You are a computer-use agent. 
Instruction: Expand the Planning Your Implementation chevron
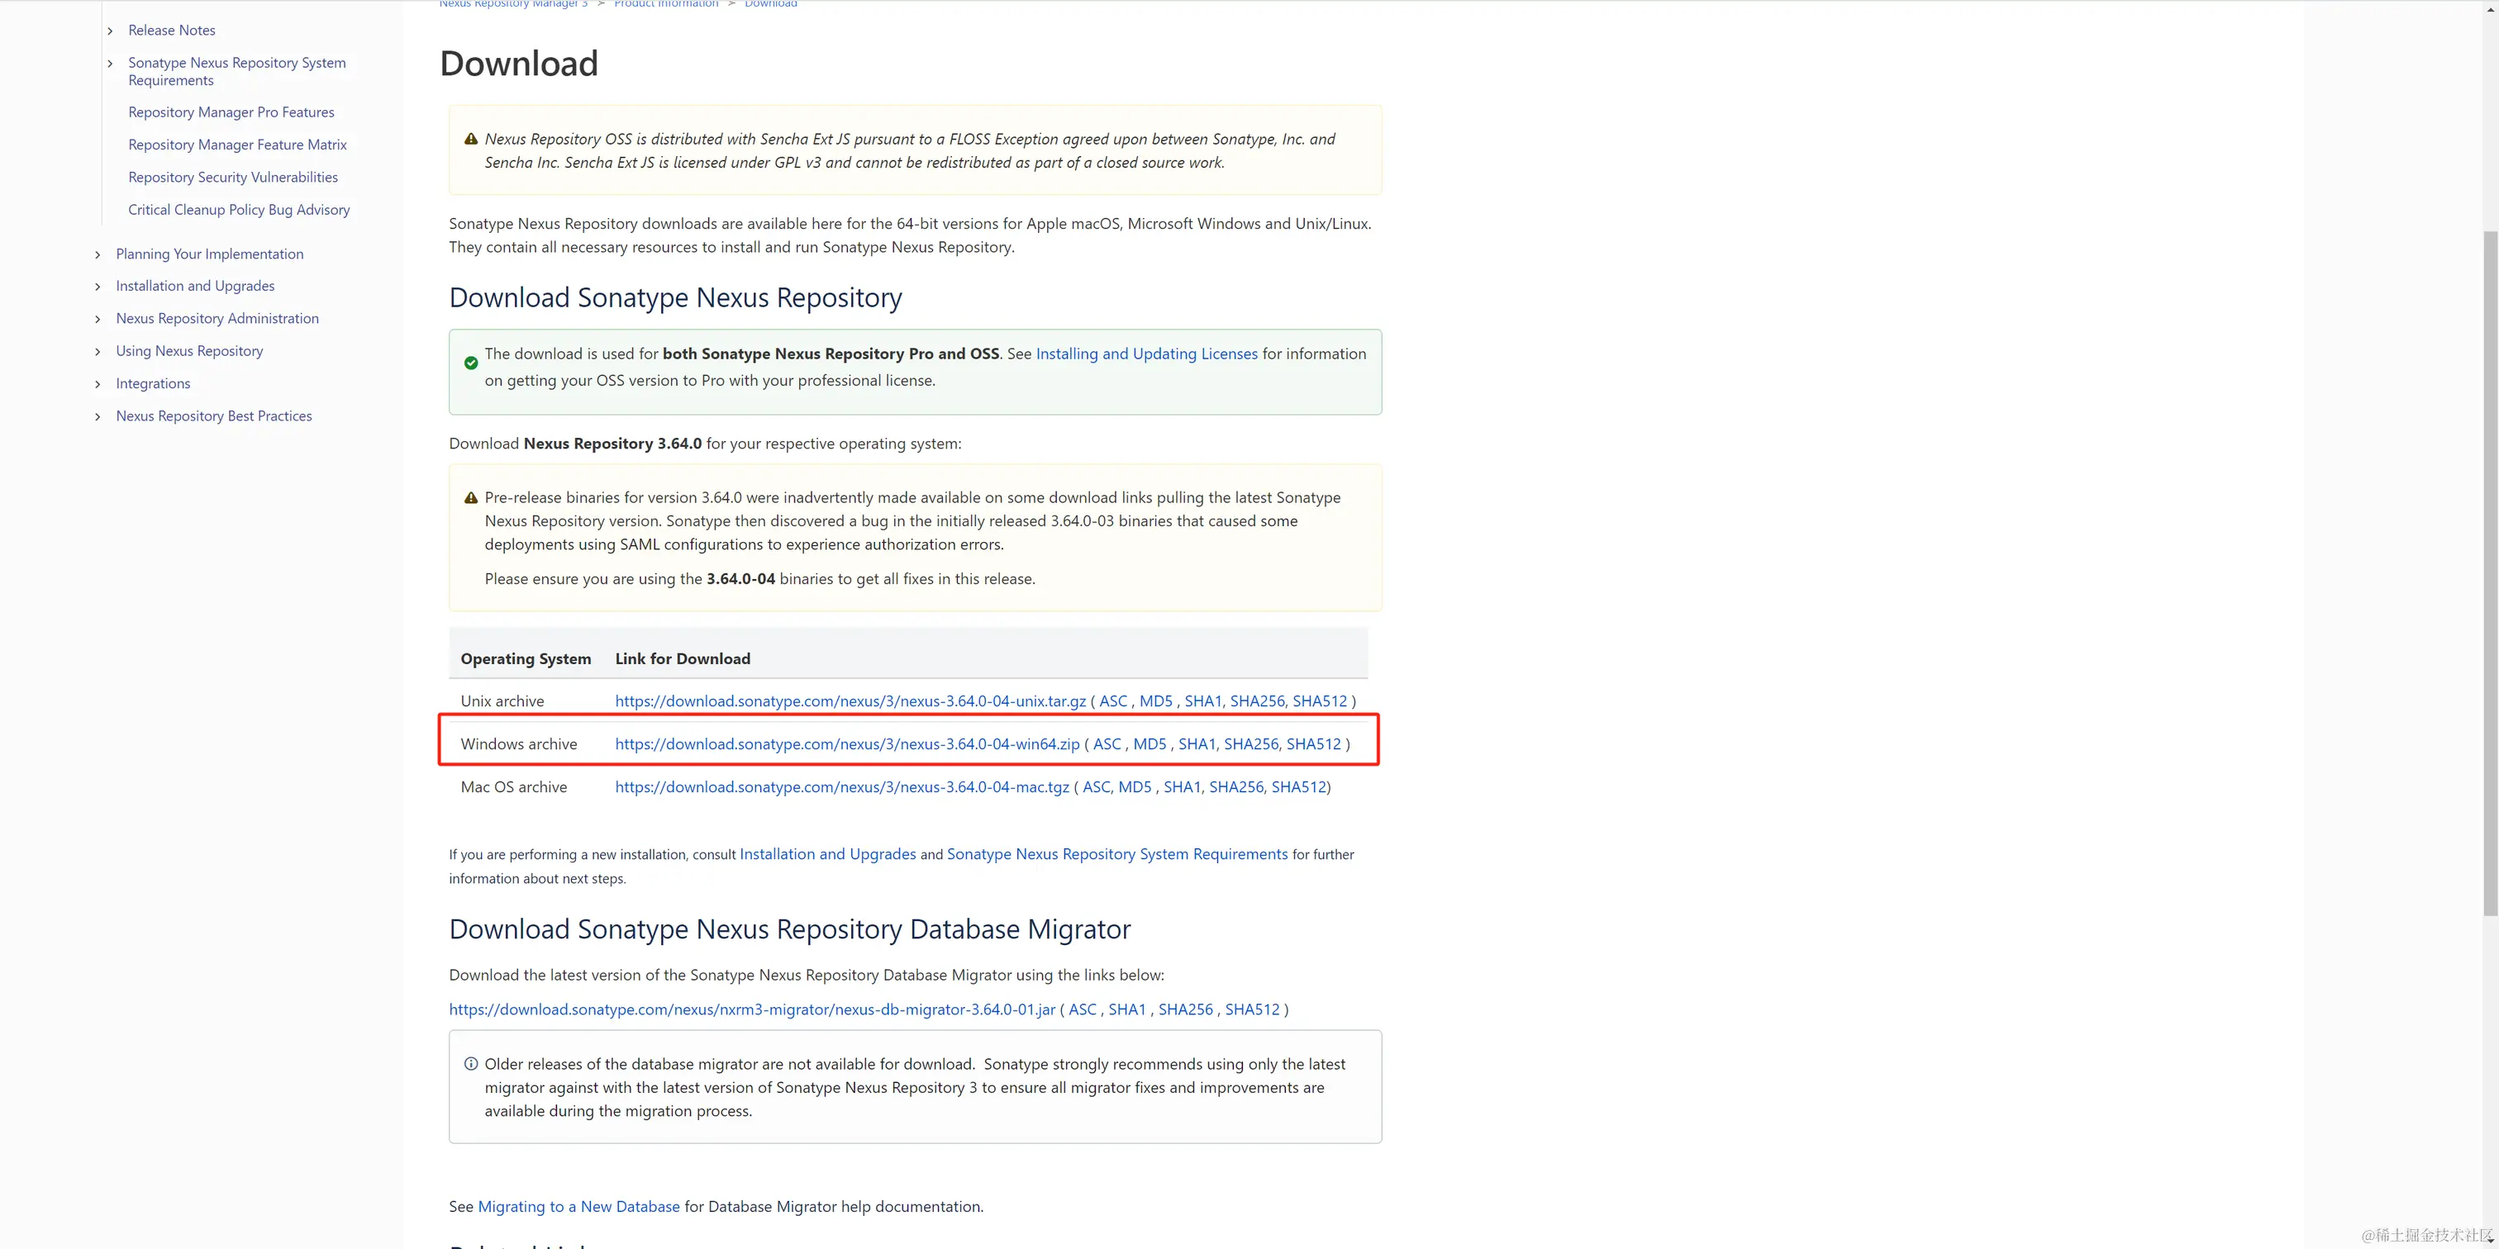[x=97, y=255]
